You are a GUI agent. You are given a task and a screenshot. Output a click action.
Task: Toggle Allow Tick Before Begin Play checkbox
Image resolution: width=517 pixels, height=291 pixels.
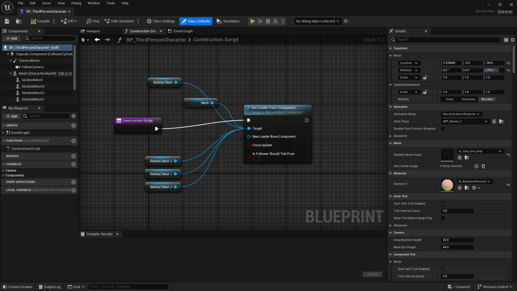click(443, 218)
